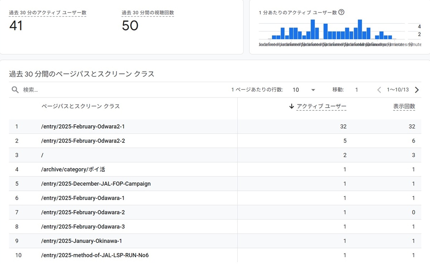Click the view count value 50
This screenshot has height=264, width=430.
click(130, 26)
